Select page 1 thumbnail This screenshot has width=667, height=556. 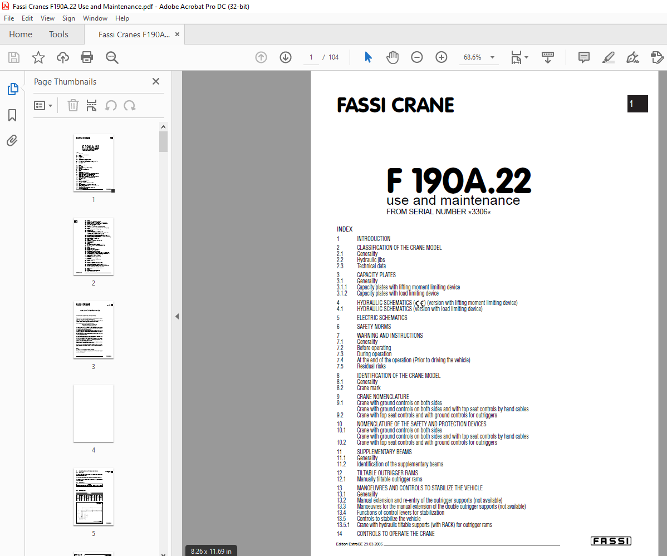click(x=94, y=163)
